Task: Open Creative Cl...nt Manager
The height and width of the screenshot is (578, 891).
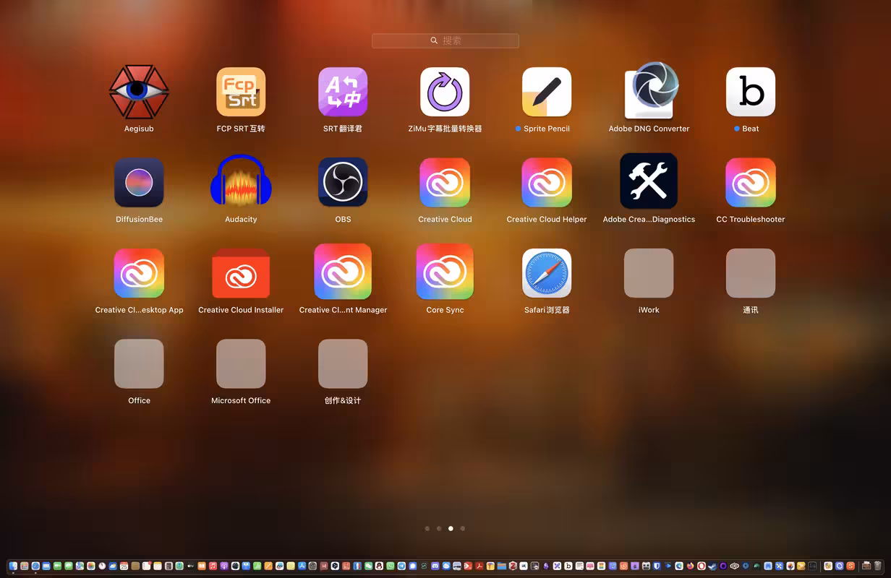Action: tap(343, 272)
